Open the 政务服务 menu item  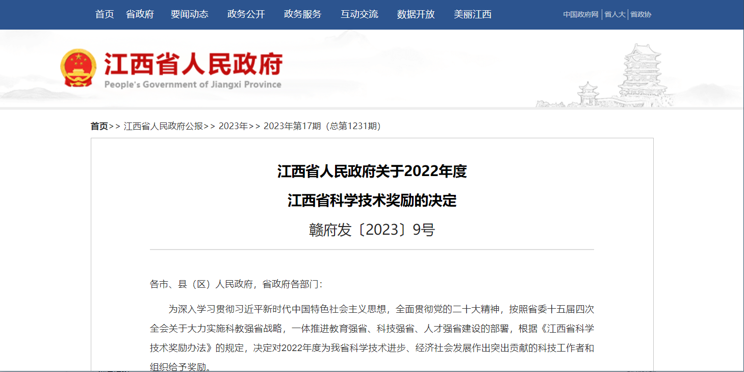[x=302, y=14]
